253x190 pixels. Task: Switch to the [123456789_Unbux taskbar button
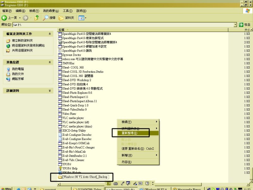[88, 189]
